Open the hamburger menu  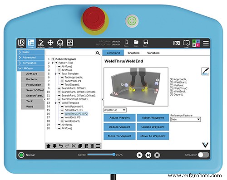206,43
